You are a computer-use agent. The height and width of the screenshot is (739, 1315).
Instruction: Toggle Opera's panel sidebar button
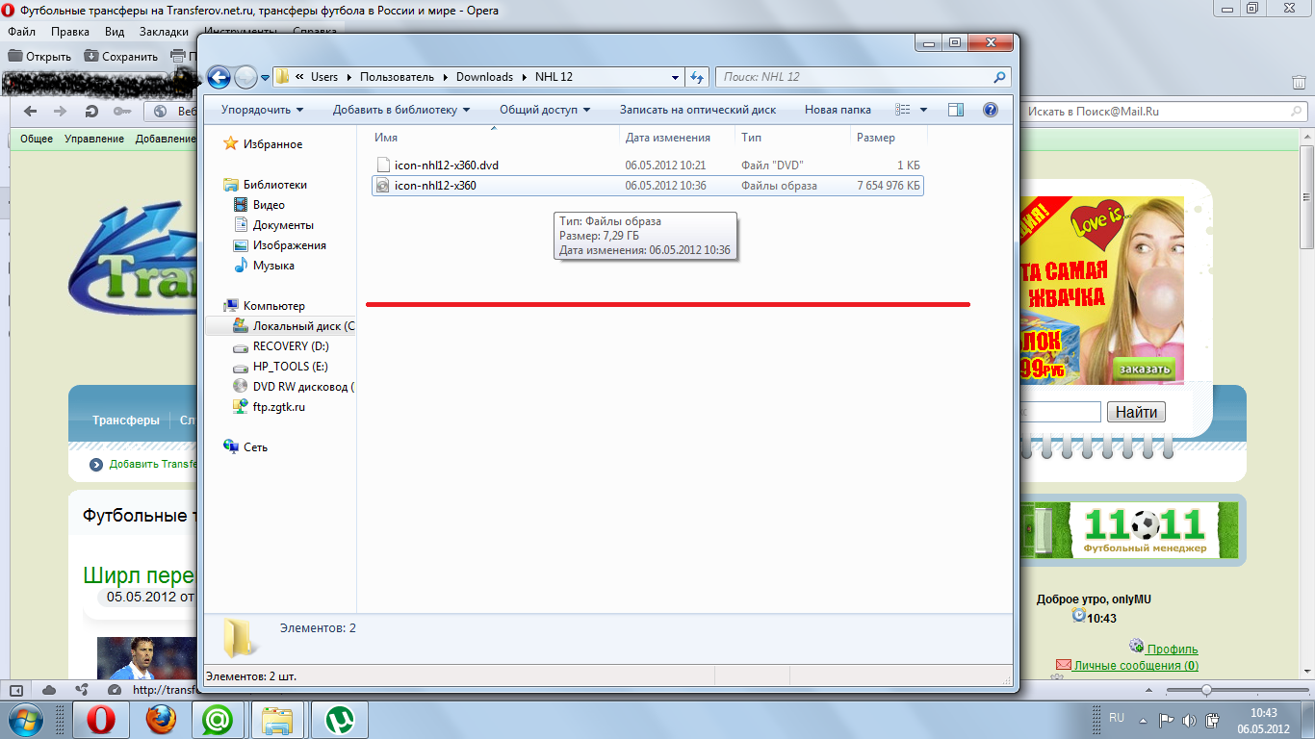16,689
